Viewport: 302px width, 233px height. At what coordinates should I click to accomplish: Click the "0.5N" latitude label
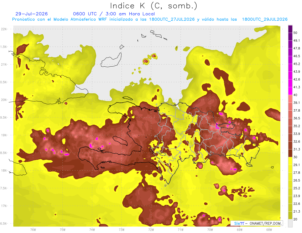[x=4, y=82]
